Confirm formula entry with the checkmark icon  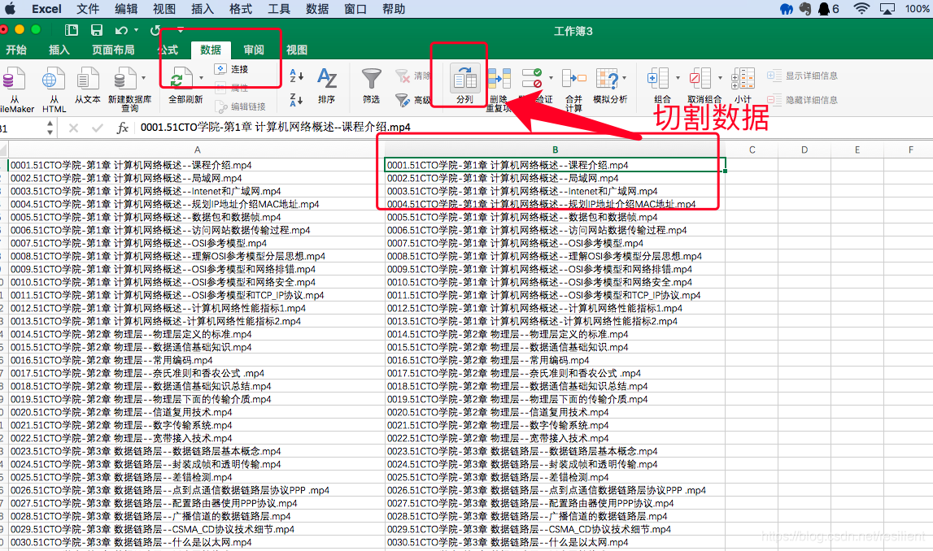coord(98,128)
